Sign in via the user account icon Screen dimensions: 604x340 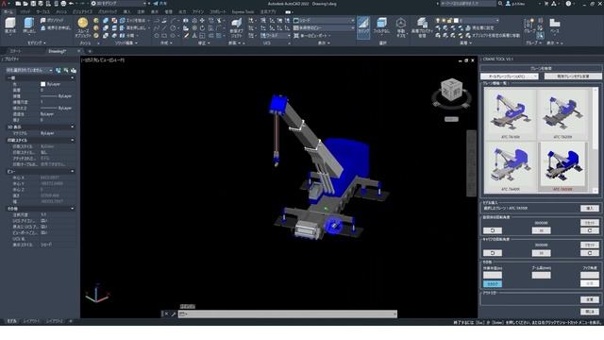click(x=508, y=4)
